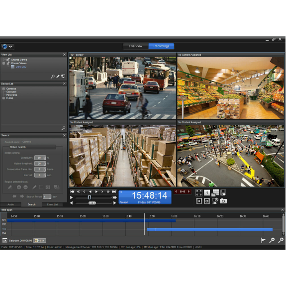Image resolution: width=286 pixels, height=286 pixels.
Task: Adjust the playback speed slider handle
Action: pos(90,197)
